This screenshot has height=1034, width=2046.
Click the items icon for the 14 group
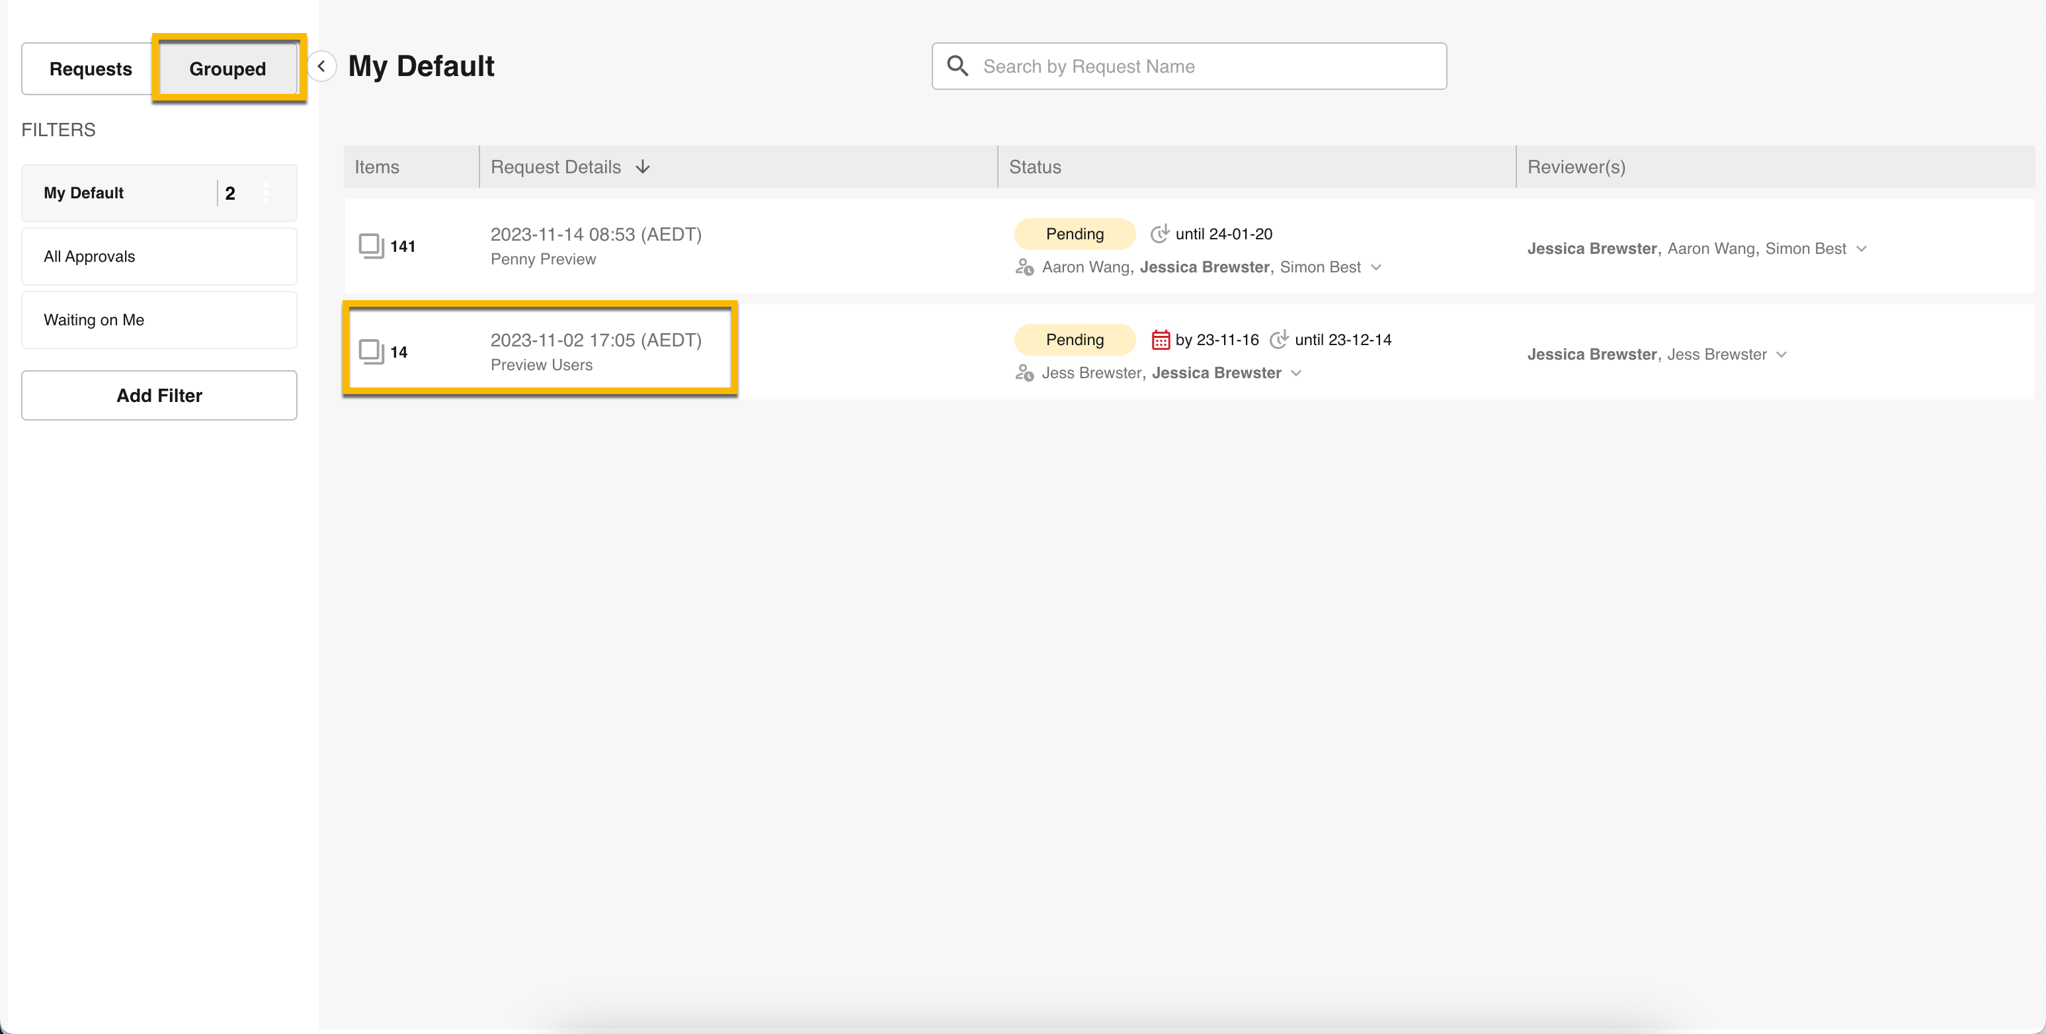pos(371,351)
